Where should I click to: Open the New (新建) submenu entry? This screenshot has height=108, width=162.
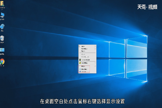(88, 66)
